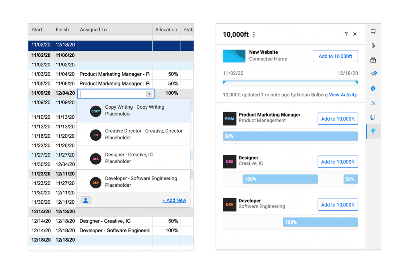This screenshot has height=273, width=409.
Task: Open the 10,000ft overflow menu
Action: [254, 35]
